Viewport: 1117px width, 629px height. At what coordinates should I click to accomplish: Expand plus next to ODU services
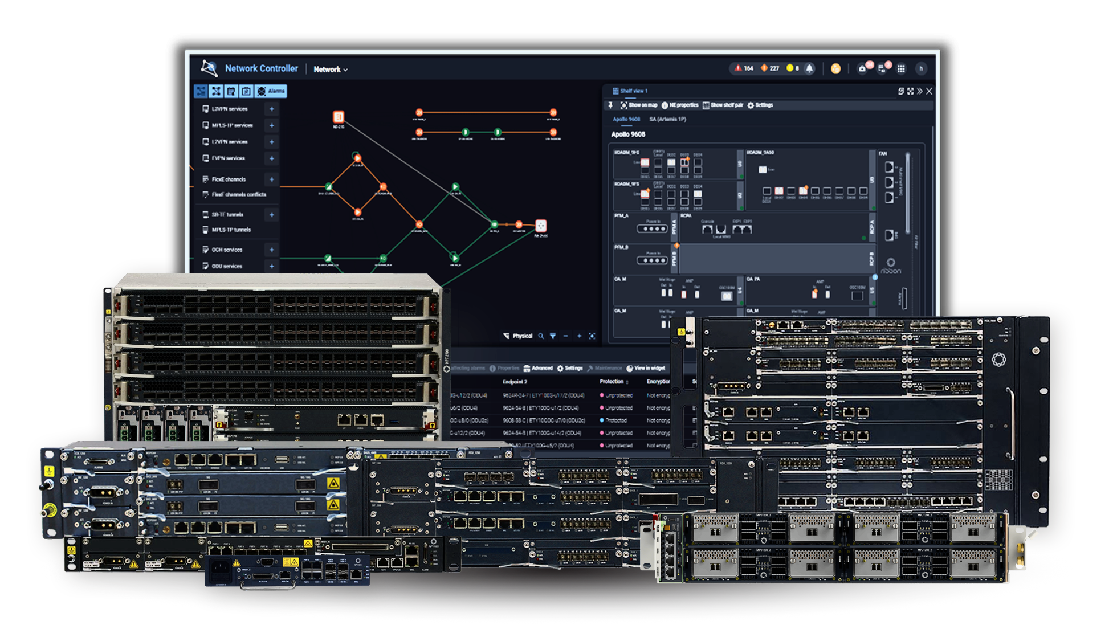(x=272, y=266)
